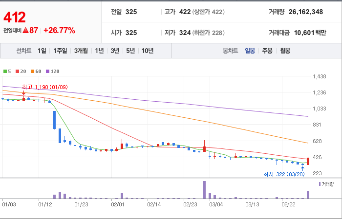
Task: Click the 봉차트 label
Action: click(x=230, y=51)
